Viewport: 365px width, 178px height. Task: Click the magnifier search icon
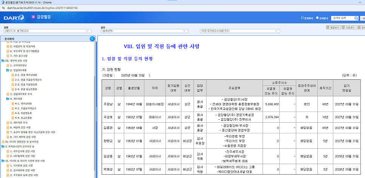pyautogui.click(x=356, y=18)
